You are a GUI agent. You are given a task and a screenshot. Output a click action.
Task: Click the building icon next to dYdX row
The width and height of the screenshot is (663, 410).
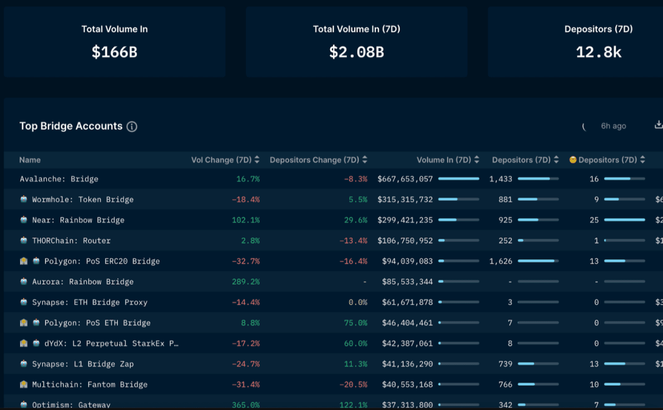click(x=24, y=343)
